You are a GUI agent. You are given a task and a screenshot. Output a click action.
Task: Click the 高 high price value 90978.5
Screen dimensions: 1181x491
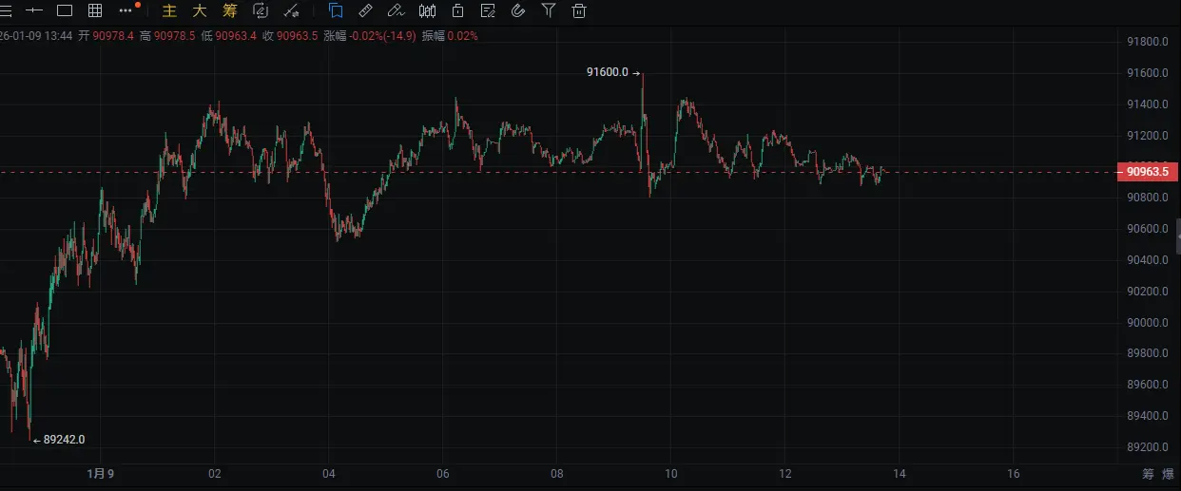tap(174, 36)
